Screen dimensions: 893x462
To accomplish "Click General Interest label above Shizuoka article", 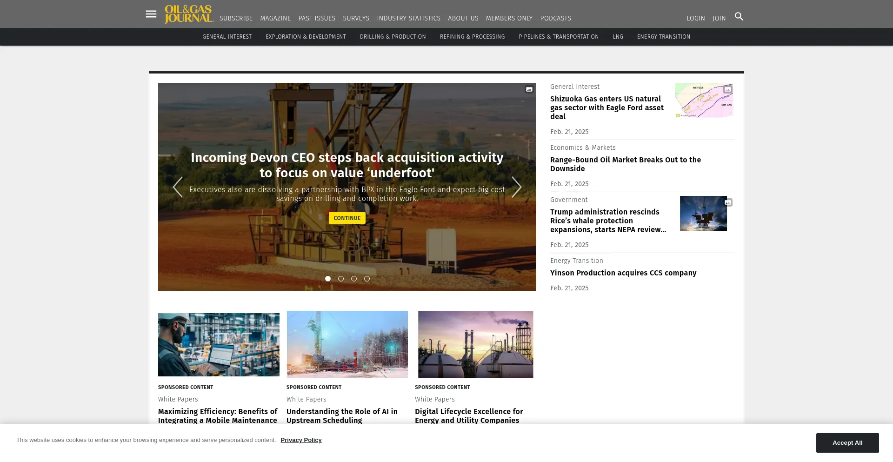I will (x=575, y=87).
